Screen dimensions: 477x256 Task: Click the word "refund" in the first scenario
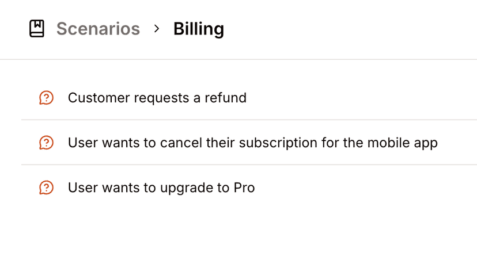click(x=227, y=98)
